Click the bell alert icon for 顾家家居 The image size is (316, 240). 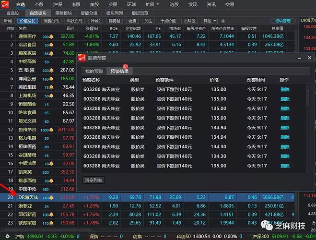point(51,53)
